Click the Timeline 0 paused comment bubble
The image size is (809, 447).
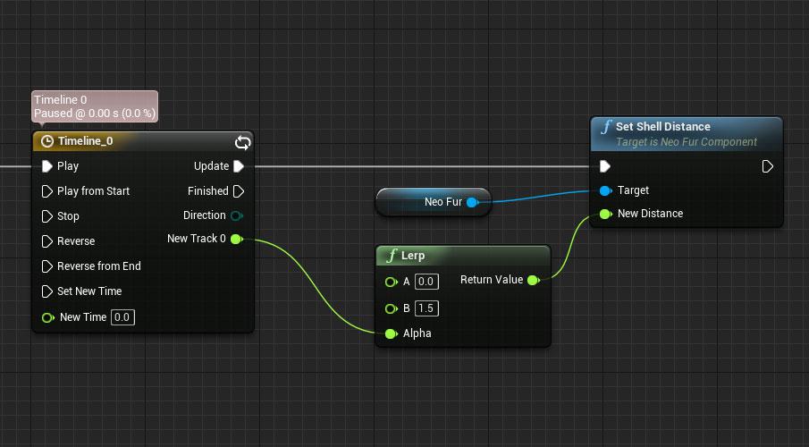[x=95, y=107]
